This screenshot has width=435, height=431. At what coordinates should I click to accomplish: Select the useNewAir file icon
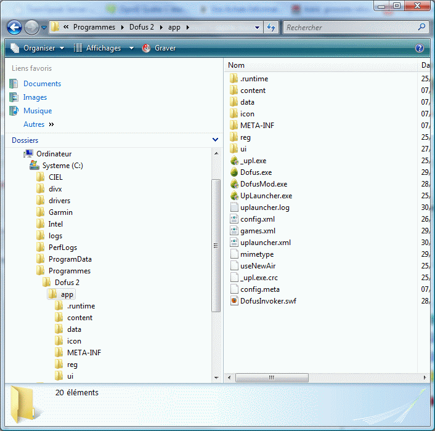234,265
